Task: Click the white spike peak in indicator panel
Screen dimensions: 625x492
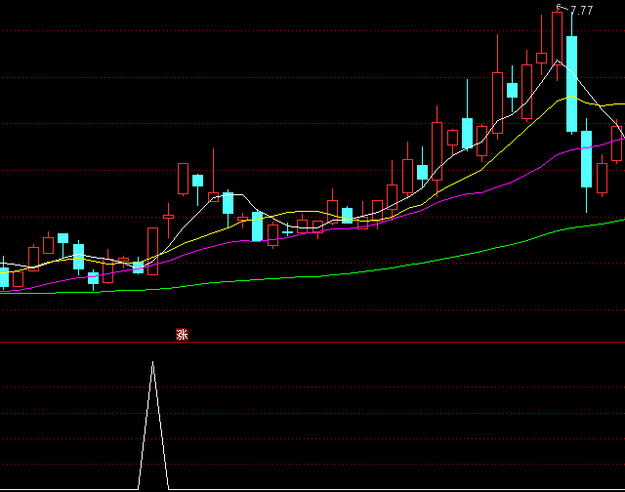Action: [153, 362]
